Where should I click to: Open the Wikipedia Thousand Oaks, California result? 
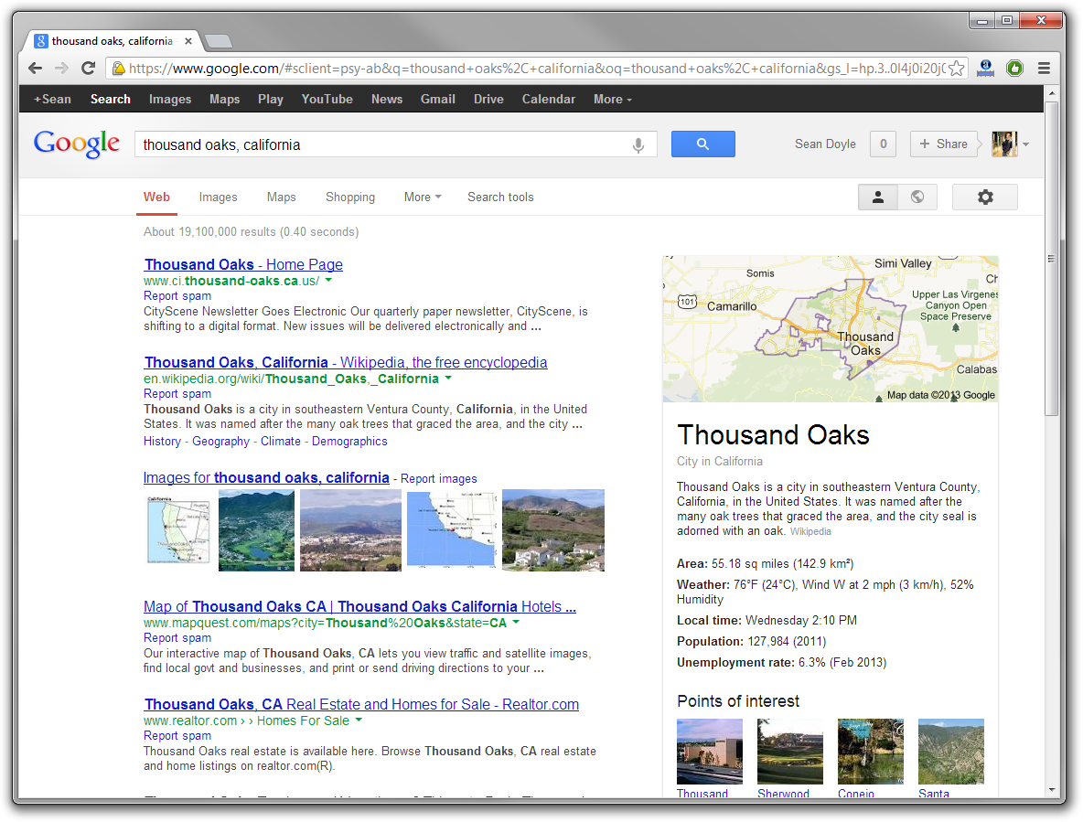point(346,362)
